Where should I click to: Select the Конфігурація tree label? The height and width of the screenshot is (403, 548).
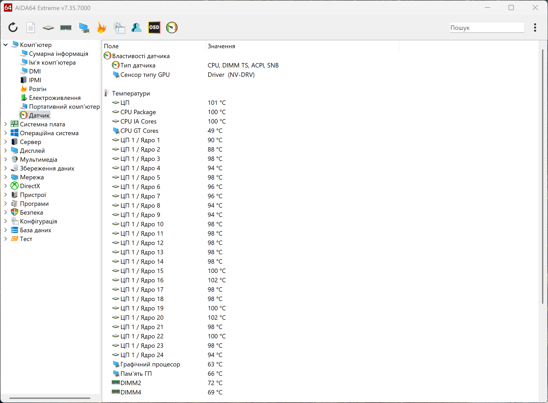tap(38, 221)
